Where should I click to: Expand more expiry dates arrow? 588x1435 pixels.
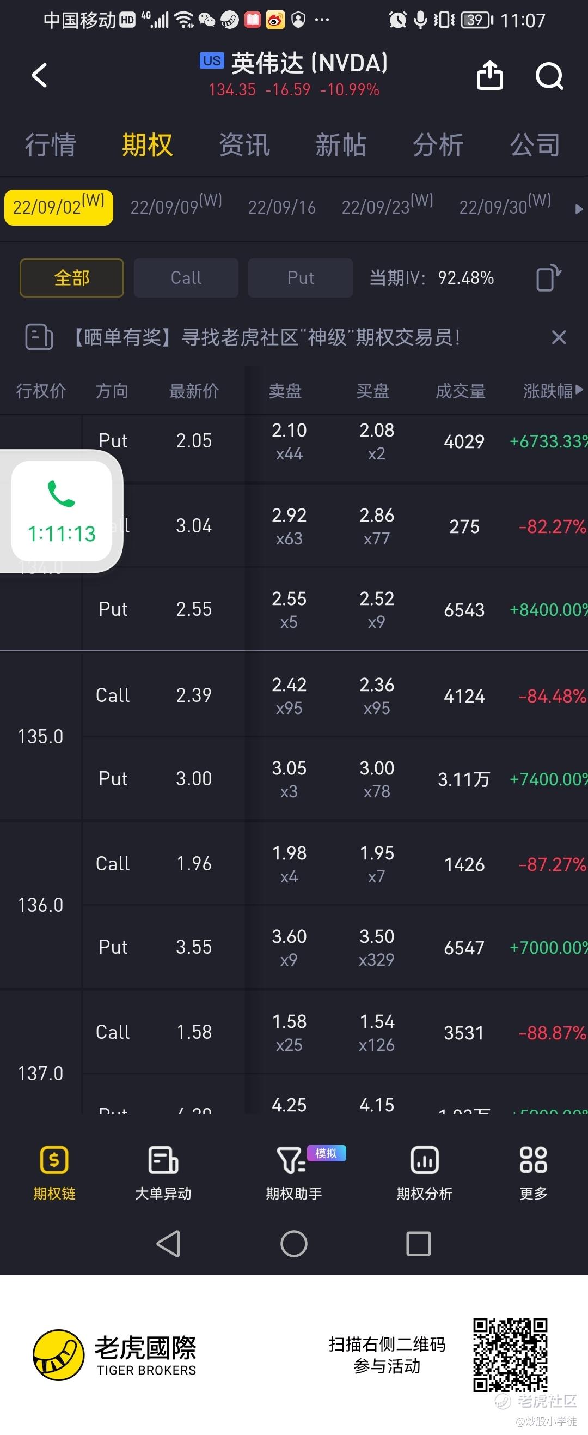[x=579, y=209]
